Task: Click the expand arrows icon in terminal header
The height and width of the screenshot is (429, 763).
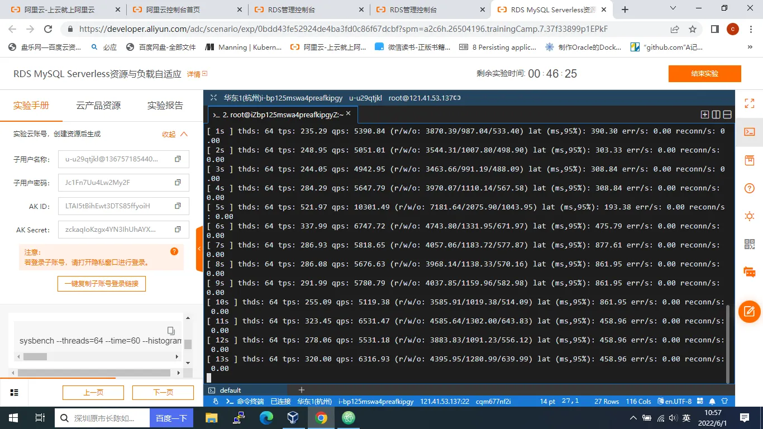Action: pyautogui.click(x=213, y=98)
